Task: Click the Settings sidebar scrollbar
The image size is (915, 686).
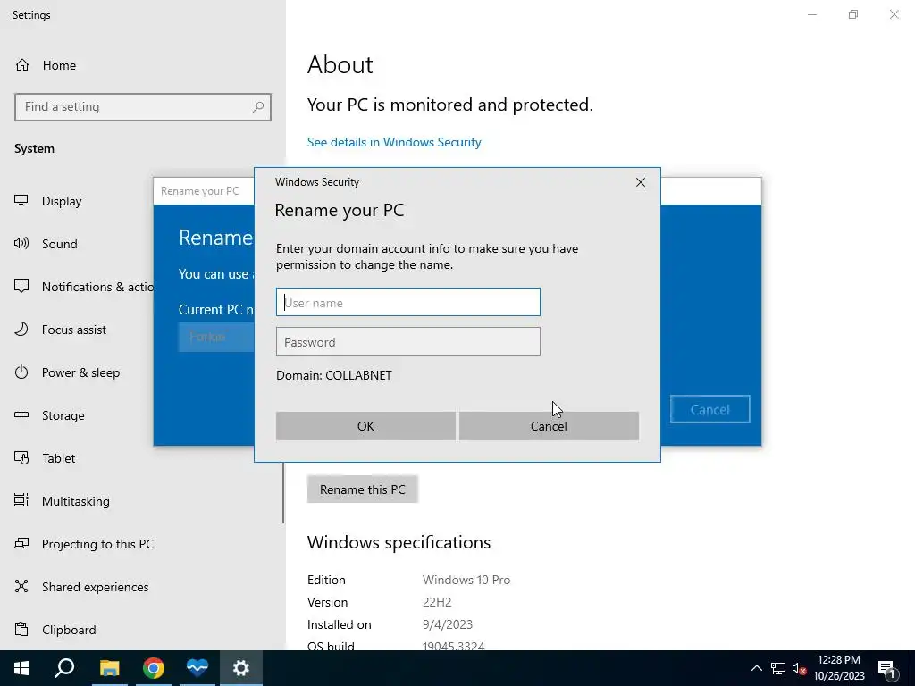Action: tap(283, 493)
